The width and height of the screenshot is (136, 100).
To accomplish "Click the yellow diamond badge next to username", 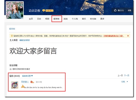I will 48,11.
